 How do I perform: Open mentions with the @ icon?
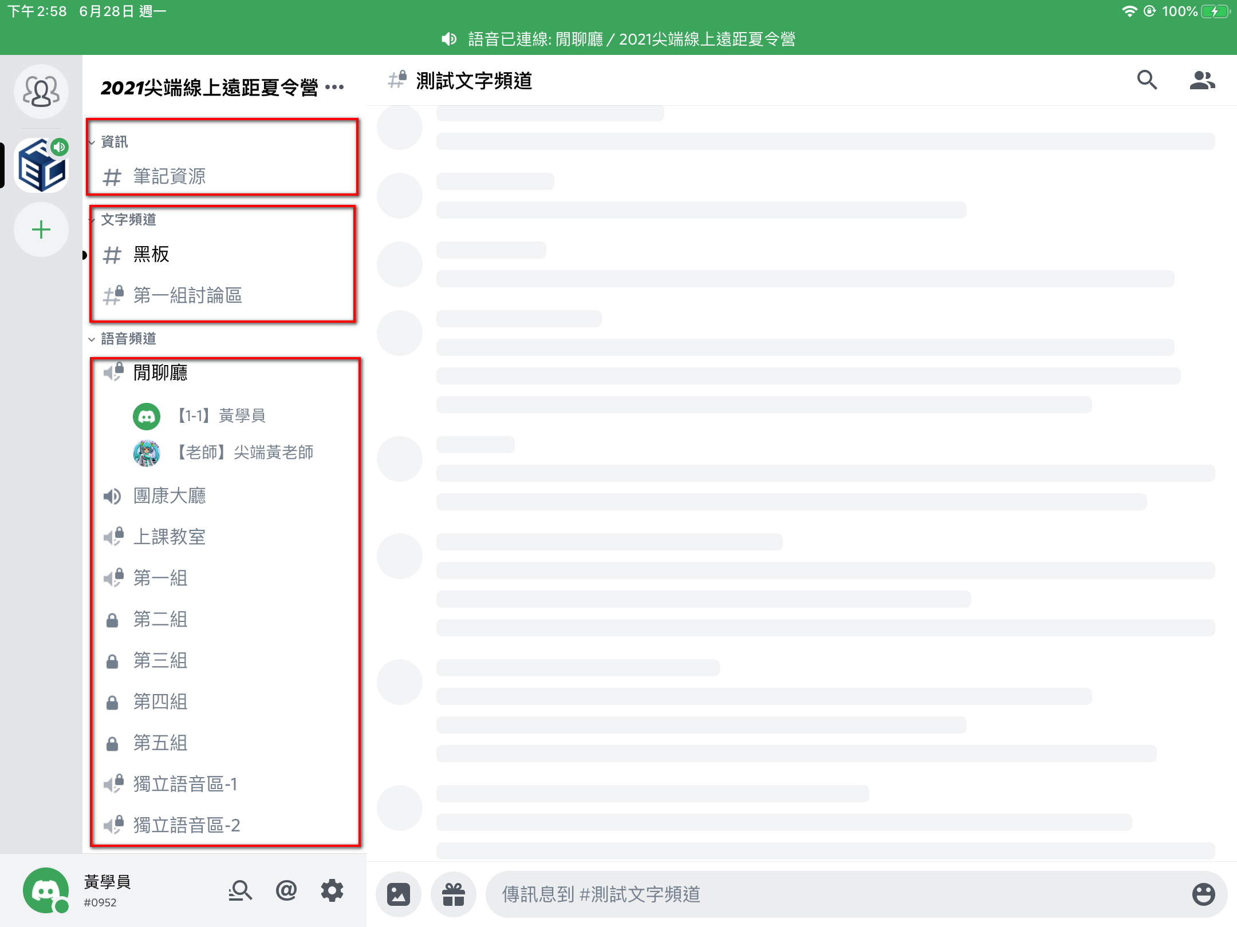(286, 890)
